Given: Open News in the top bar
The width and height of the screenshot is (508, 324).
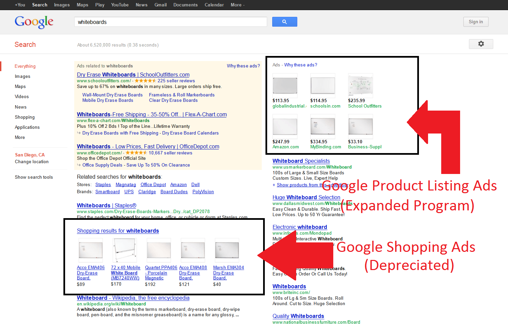Looking at the screenshot, I should [x=141, y=5].
